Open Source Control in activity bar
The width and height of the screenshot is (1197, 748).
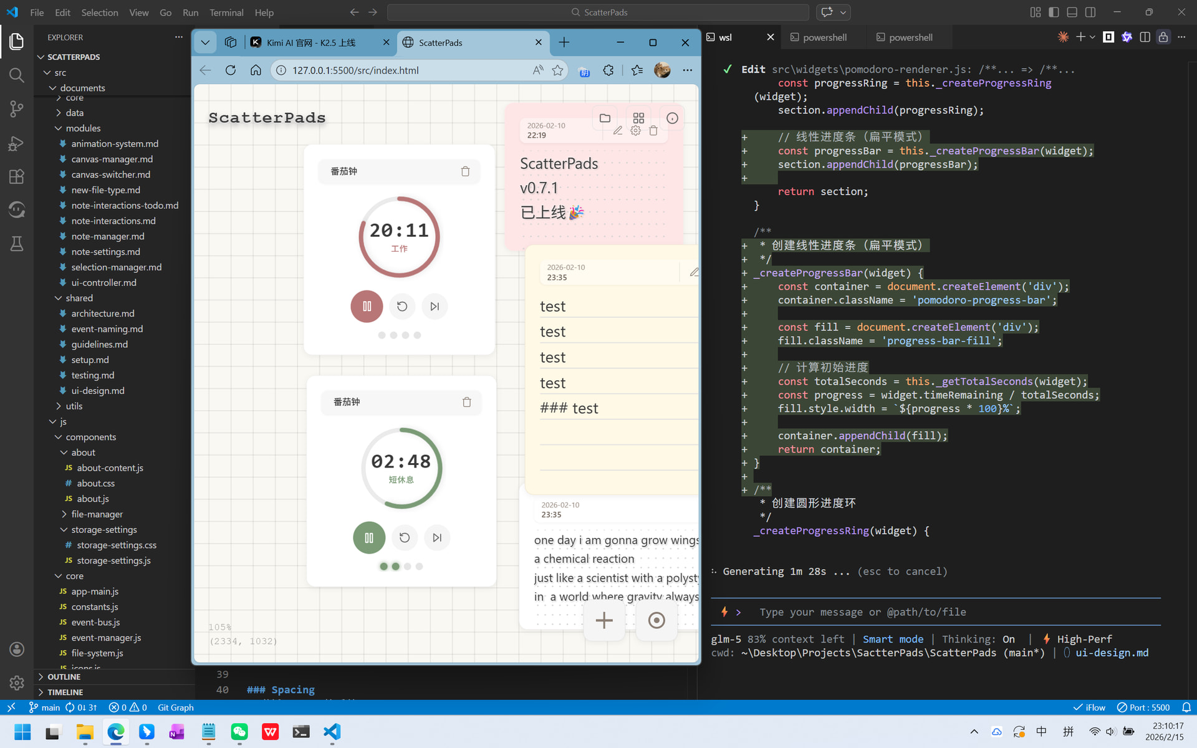(x=17, y=109)
